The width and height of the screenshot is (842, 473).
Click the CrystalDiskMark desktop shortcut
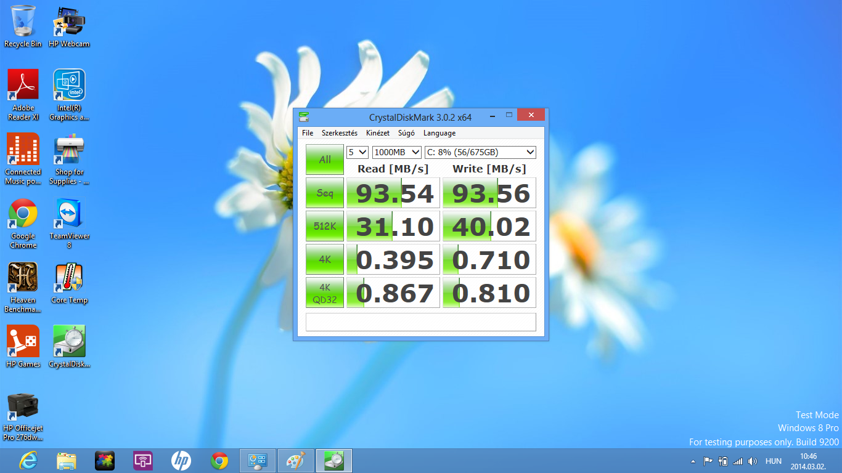69,342
